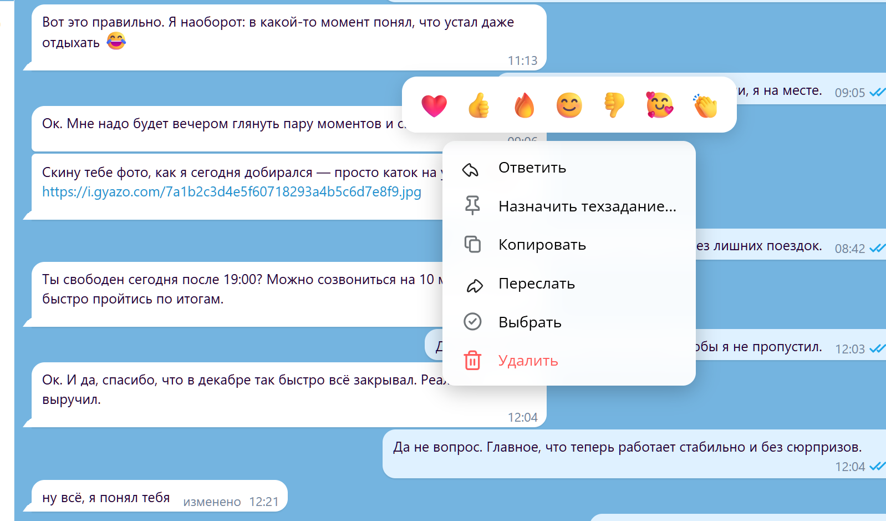Viewport: 886px width, 521px height.
Task: Click the trash icon in context menu
Action: pos(472,361)
